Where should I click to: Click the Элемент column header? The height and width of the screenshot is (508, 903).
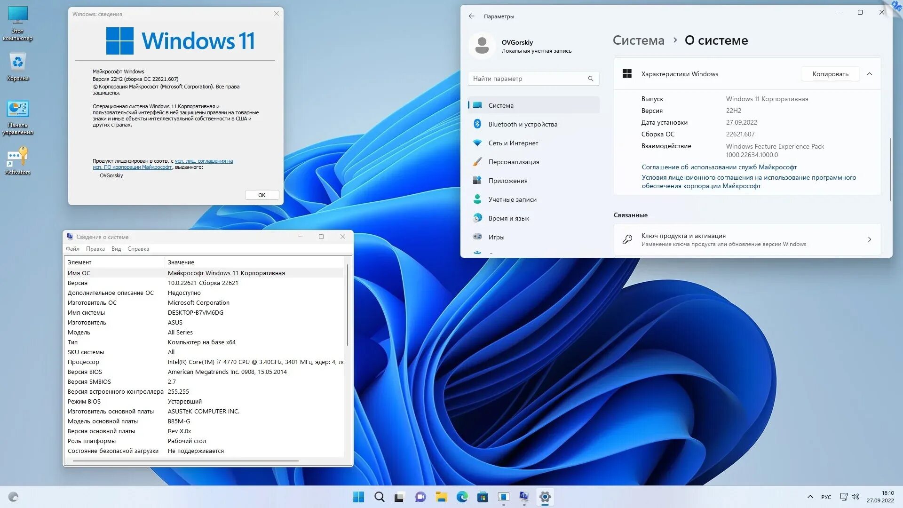click(115, 262)
